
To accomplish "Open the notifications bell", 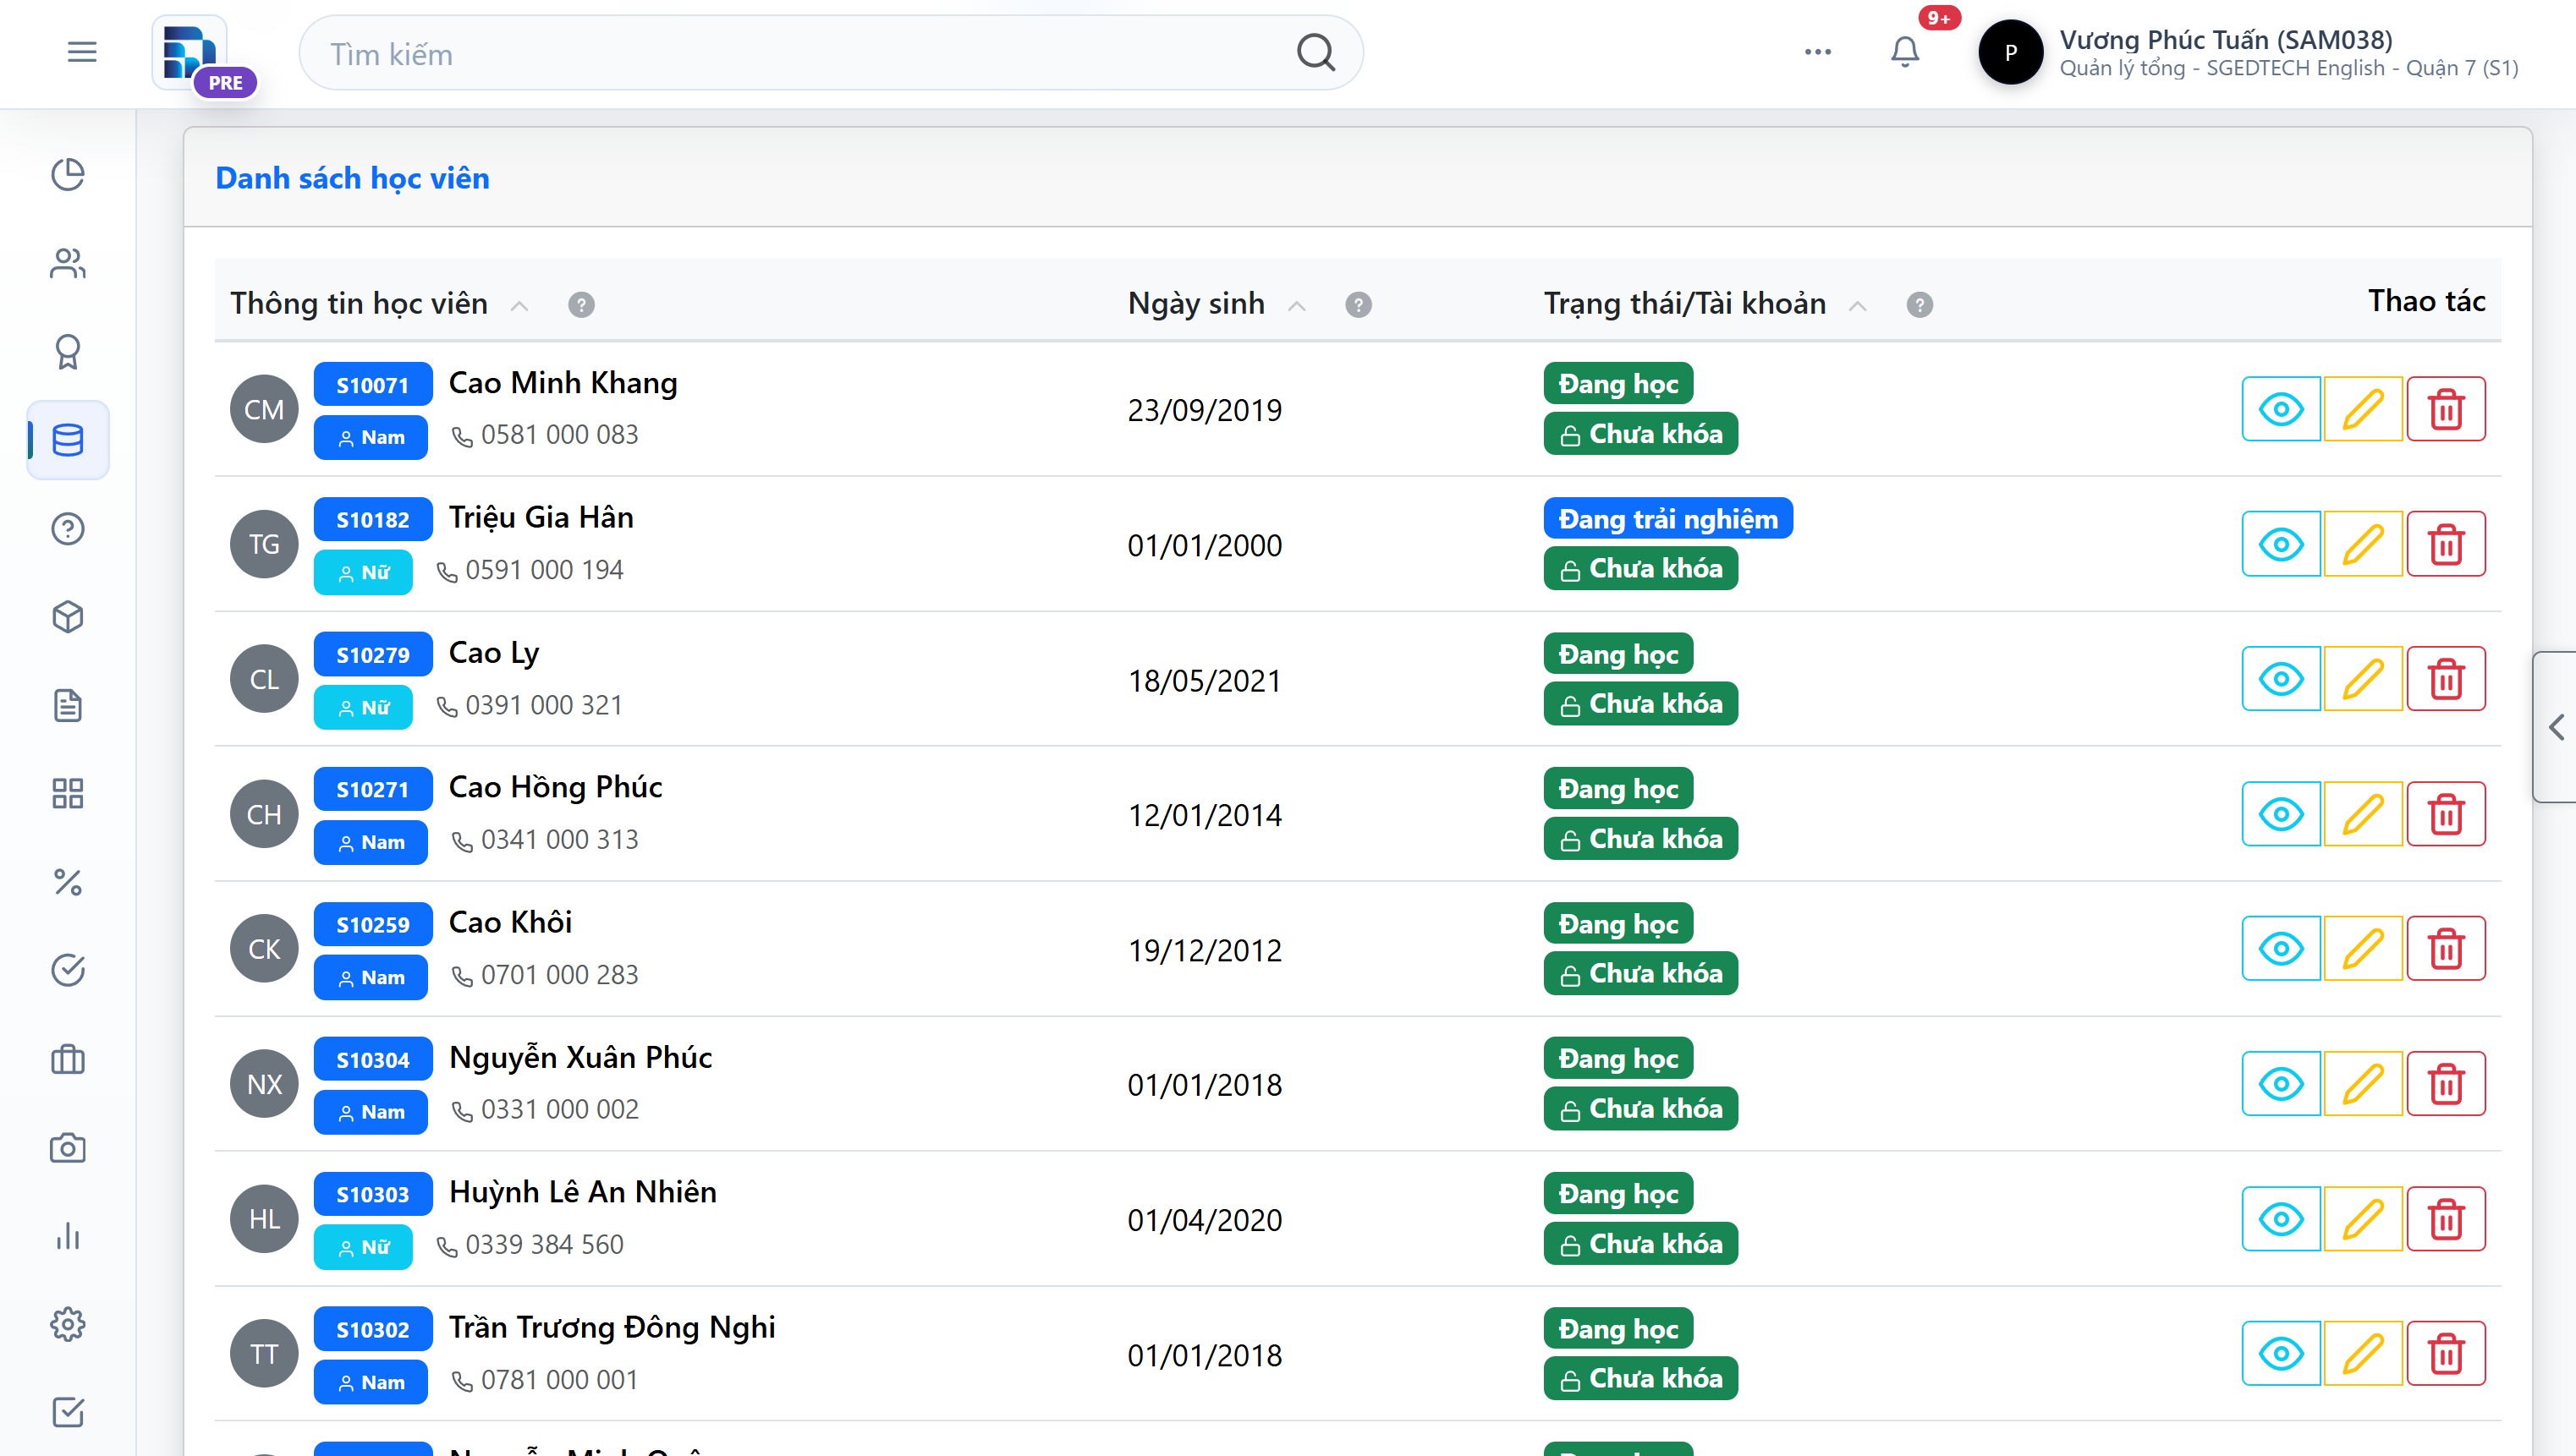I will tap(1905, 52).
